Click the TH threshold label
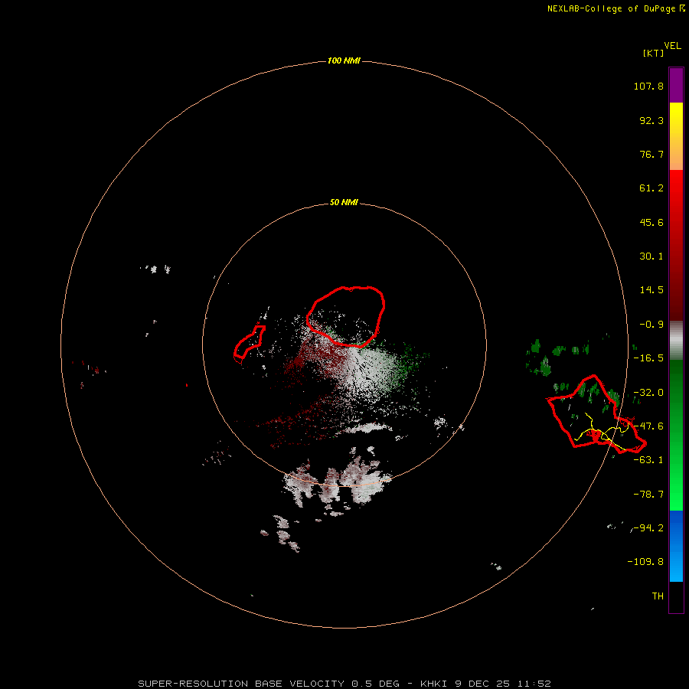The image size is (689, 689). click(658, 596)
